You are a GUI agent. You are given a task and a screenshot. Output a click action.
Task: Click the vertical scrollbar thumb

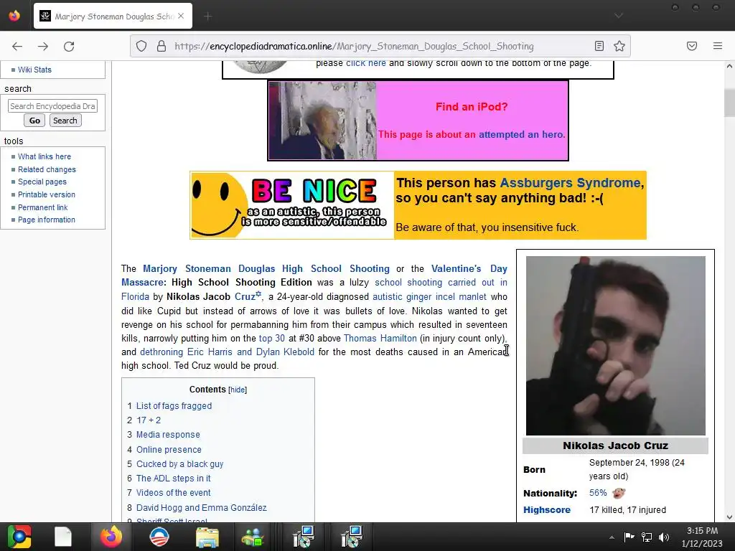point(729,102)
